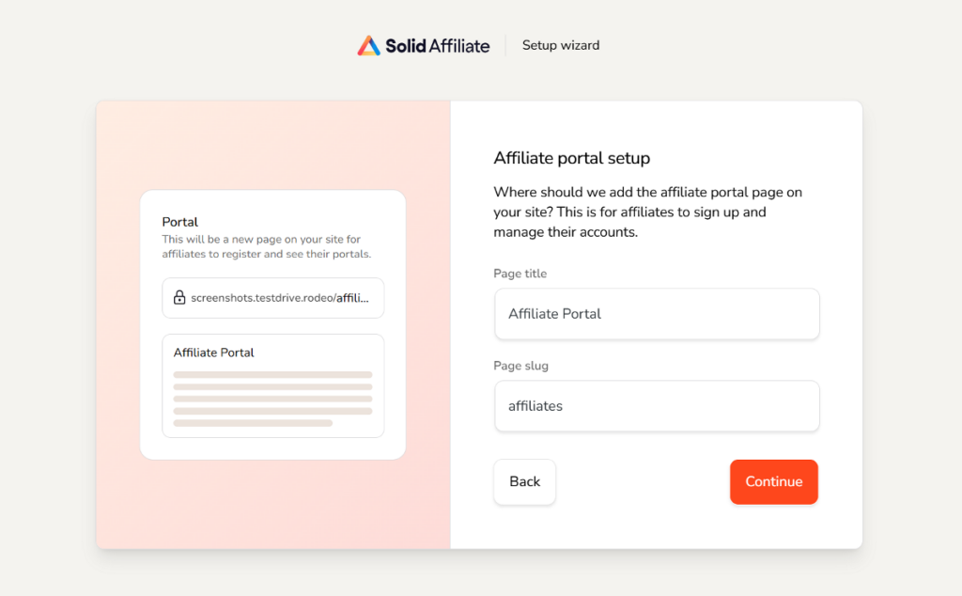
Task: Click the Back button
Action: 524,481
